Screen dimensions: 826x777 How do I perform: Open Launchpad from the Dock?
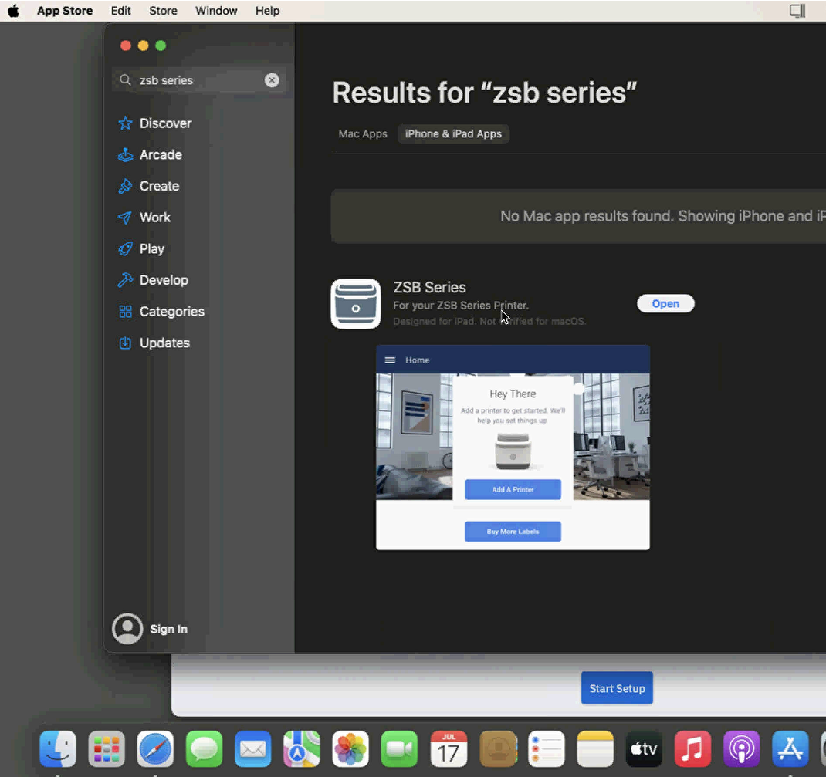(x=107, y=748)
